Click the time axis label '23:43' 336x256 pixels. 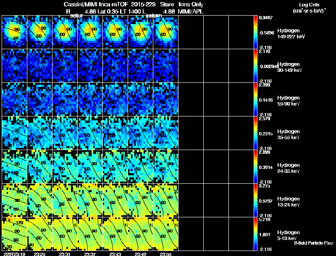(115, 254)
